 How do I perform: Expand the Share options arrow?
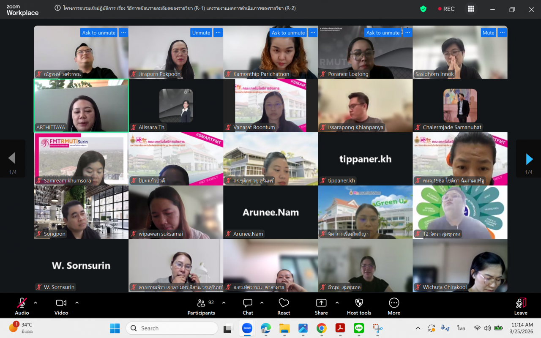(x=337, y=303)
